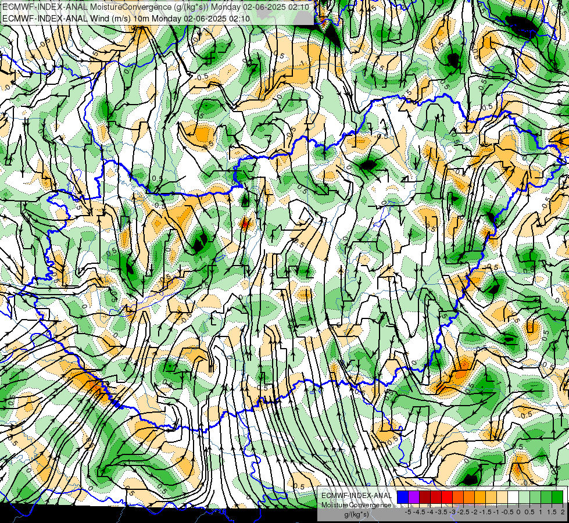
Task: Click the MoistureConvergence title line at top
Action: (x=156, y=7)
